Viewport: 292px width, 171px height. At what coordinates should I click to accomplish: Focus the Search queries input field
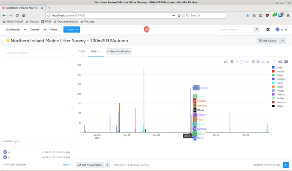point(235,30)
